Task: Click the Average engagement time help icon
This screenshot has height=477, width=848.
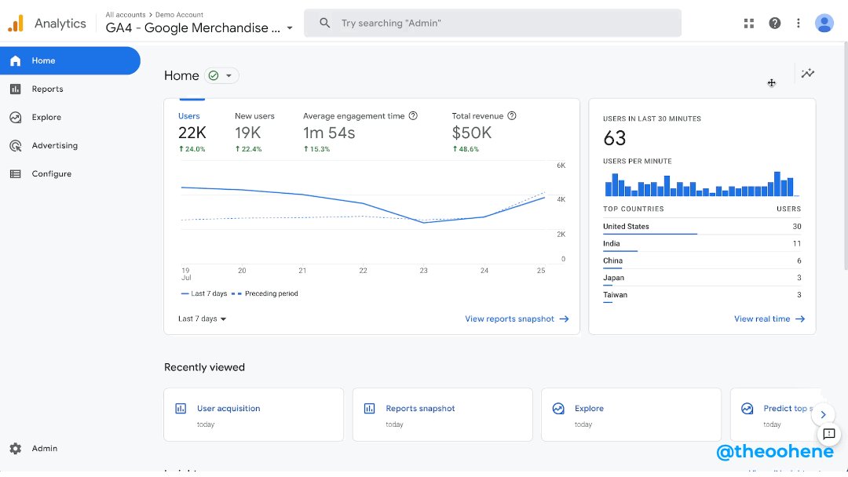Action: [x=413, y=115]
